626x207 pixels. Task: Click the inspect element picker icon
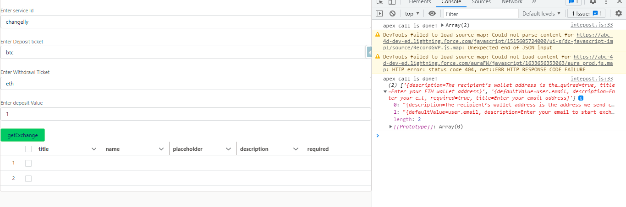coord(379,2)
